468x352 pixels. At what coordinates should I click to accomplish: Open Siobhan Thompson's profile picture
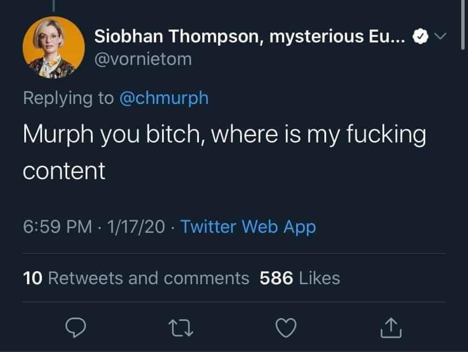click(54, 47)
